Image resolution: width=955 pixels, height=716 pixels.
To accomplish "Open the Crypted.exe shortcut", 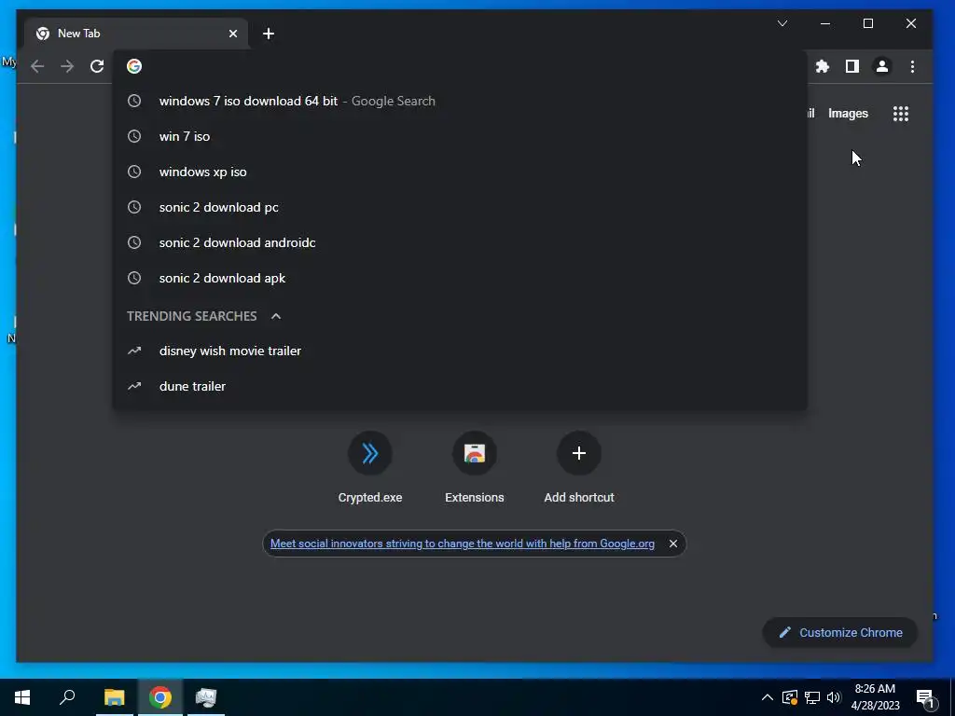I will (369, 468).
